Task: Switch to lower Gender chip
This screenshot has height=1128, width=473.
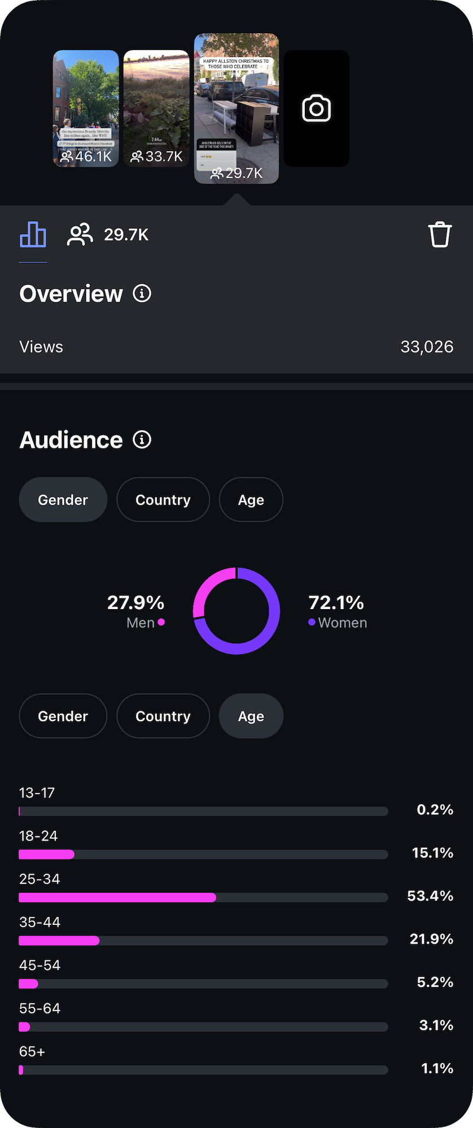Action: pos(63,716)
